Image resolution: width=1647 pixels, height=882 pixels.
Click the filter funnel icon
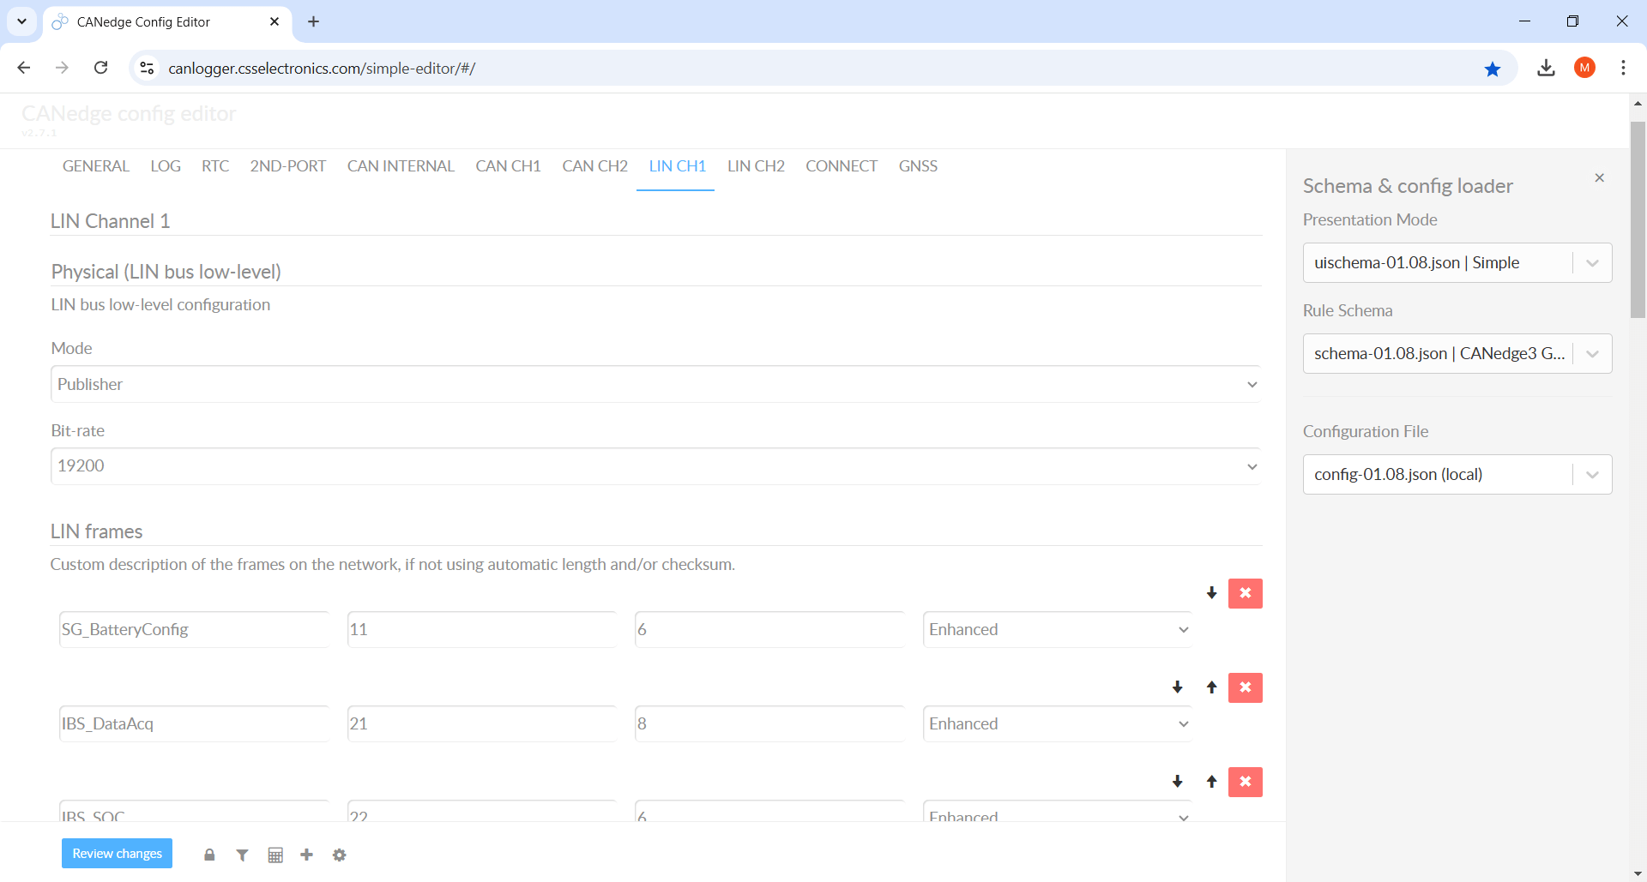[242, 855]
